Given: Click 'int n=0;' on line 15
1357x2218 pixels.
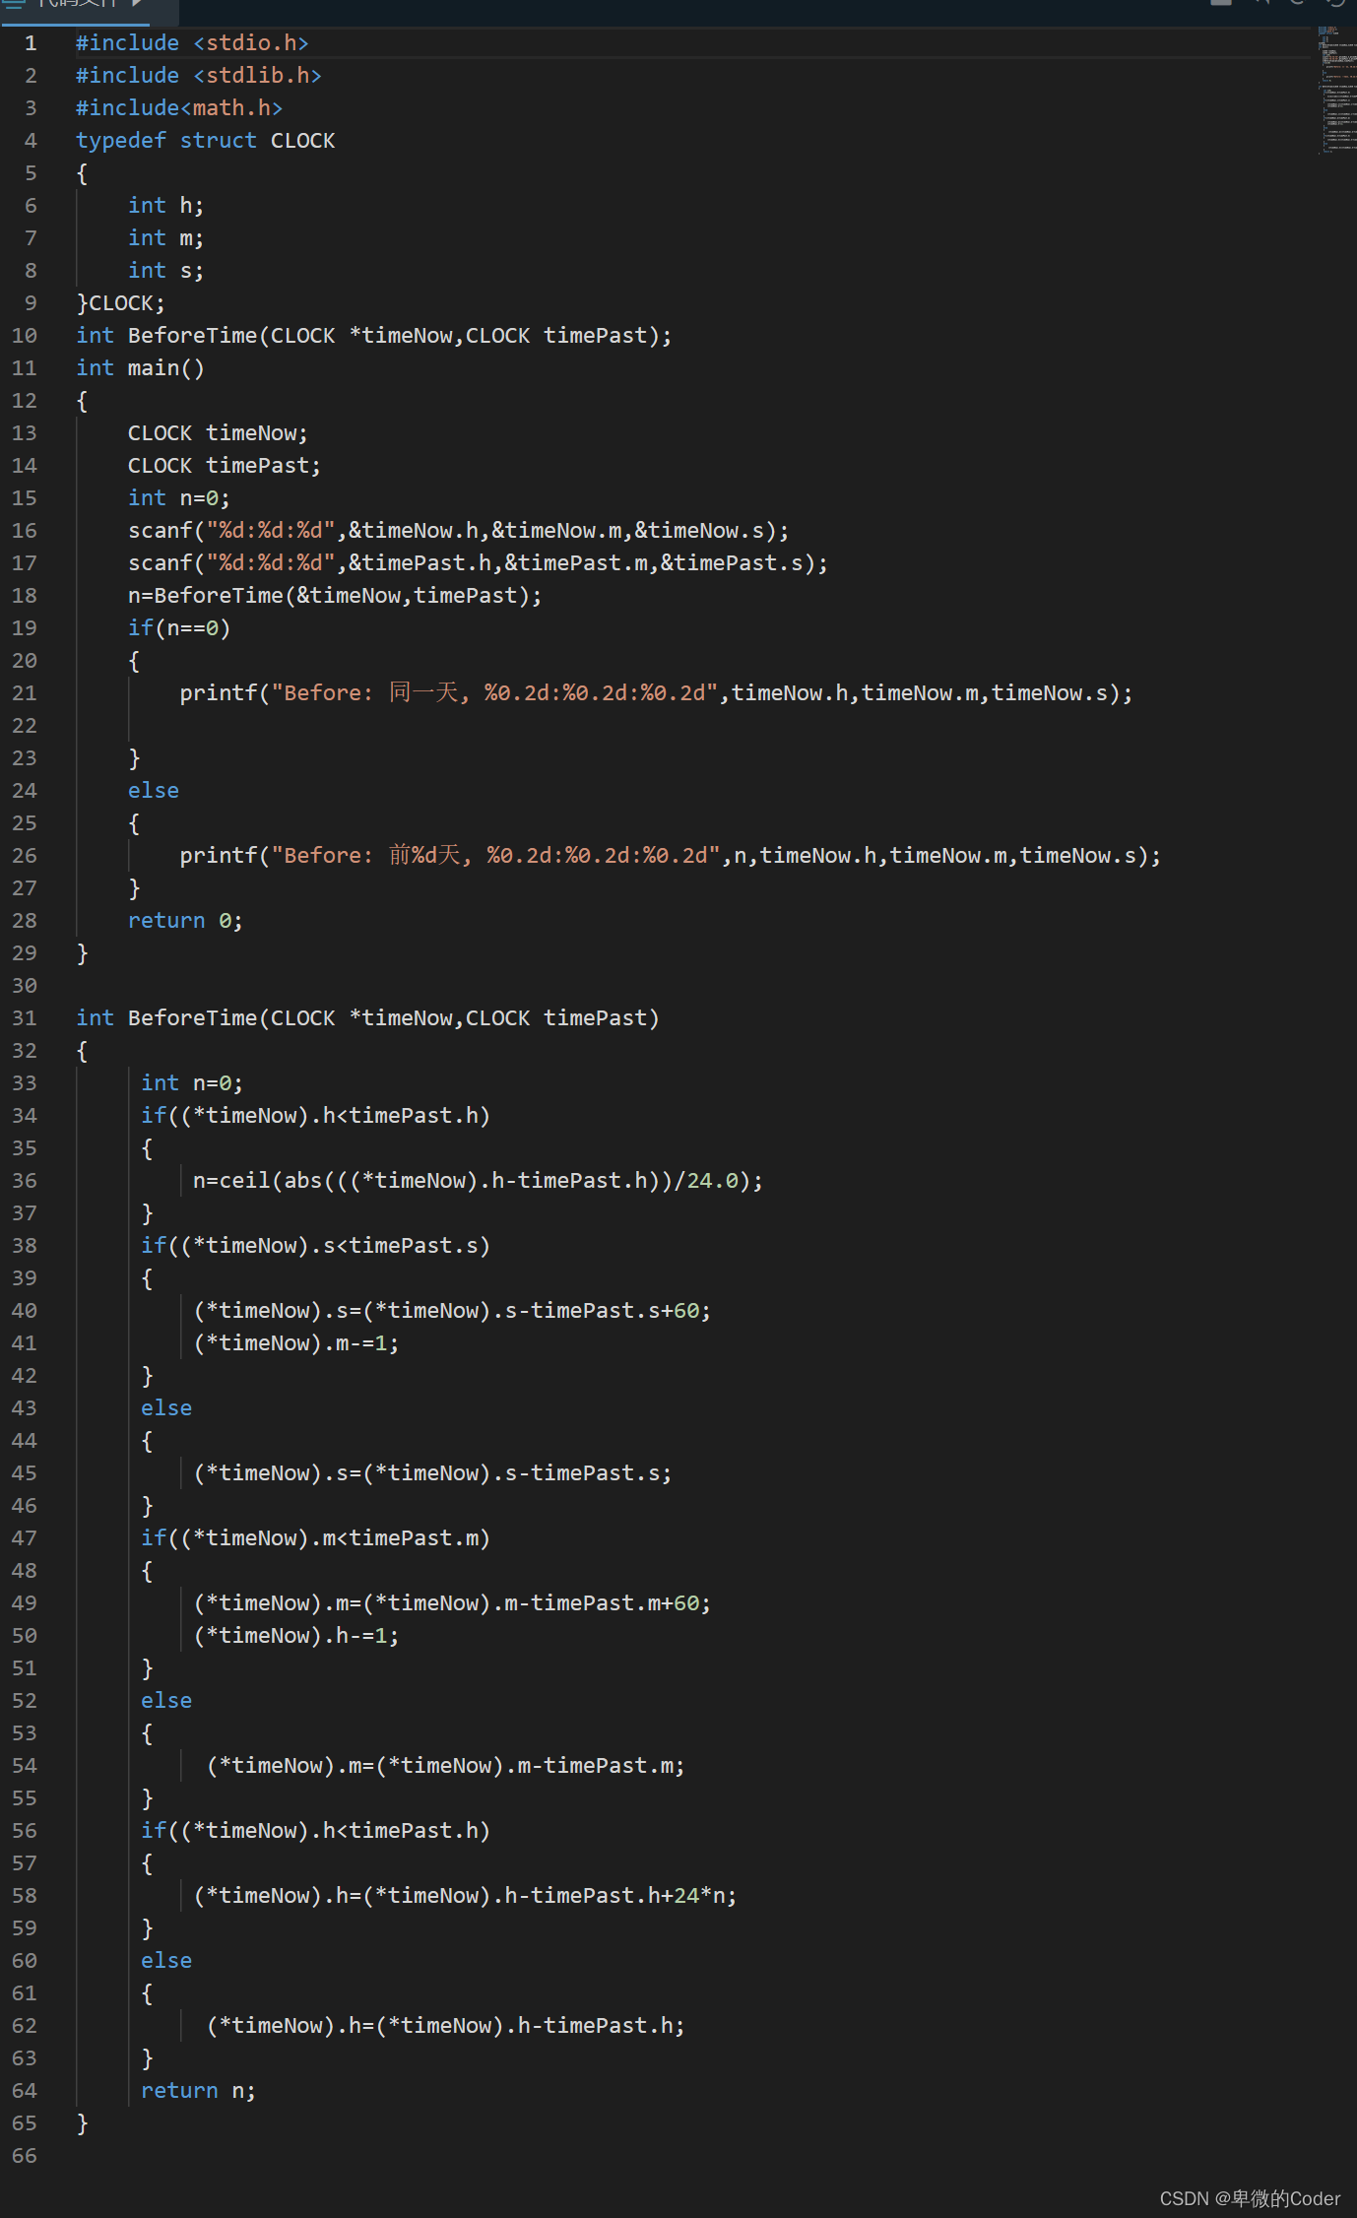Looking at the screenshot, I should [x=178, y=498].
